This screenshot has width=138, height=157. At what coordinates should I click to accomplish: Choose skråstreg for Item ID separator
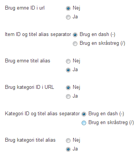[x=75, y=44]
